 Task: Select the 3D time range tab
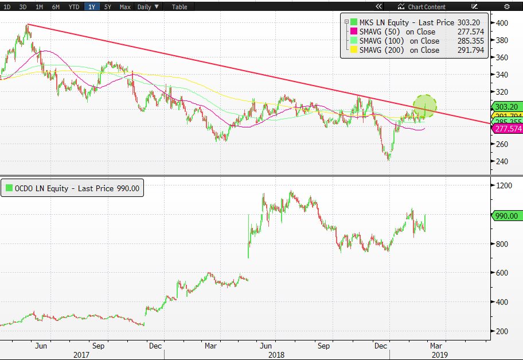(x=23, y=7)
